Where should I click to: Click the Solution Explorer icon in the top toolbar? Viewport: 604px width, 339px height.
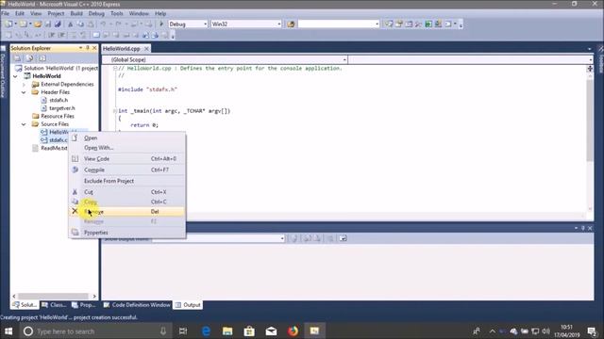(389, 24)
